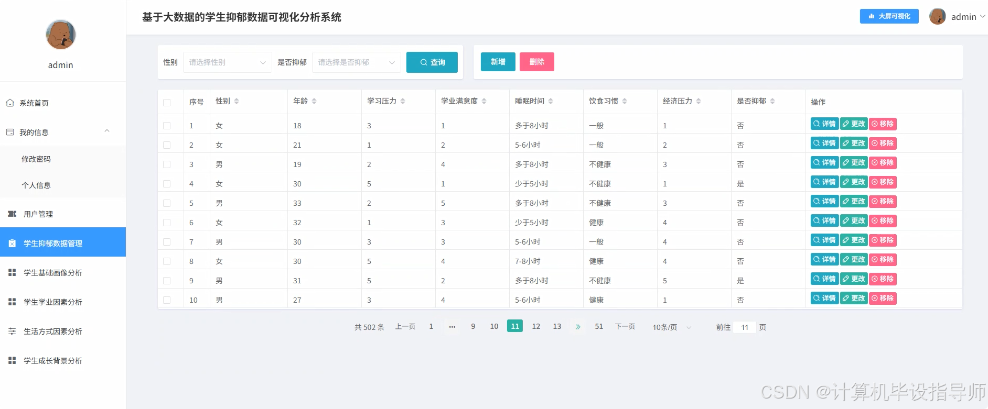988x409 pixels.
Task: Click the home icon beside 系统首页
Action: pos(10,103)
